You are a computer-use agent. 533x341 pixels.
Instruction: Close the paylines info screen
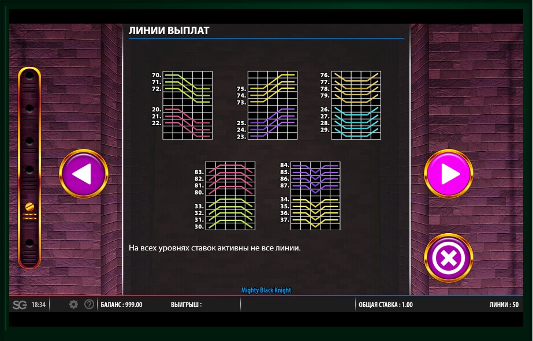coord(449,258)
